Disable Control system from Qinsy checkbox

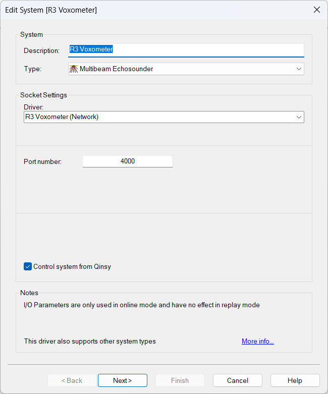[x=28, y=266]
